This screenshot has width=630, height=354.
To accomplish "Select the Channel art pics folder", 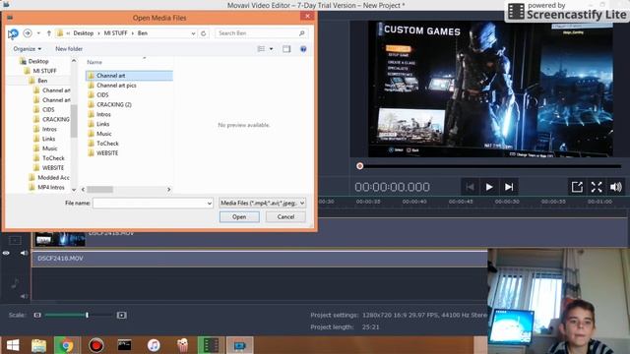I will click(116, 86).
